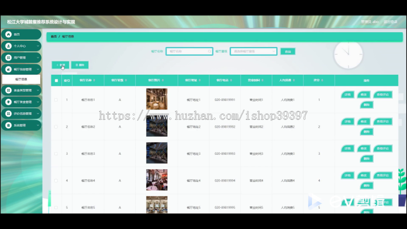The width and height of the screenshot is (407, 229).
Task: Sort table by 评分 column arrows
Action: 322,80
